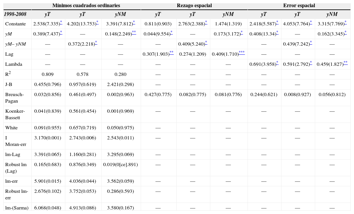Select the Mínimos cuadrados ordinaries column header
The width and height of the screenshot is (354, 214).
click(86, 6)
